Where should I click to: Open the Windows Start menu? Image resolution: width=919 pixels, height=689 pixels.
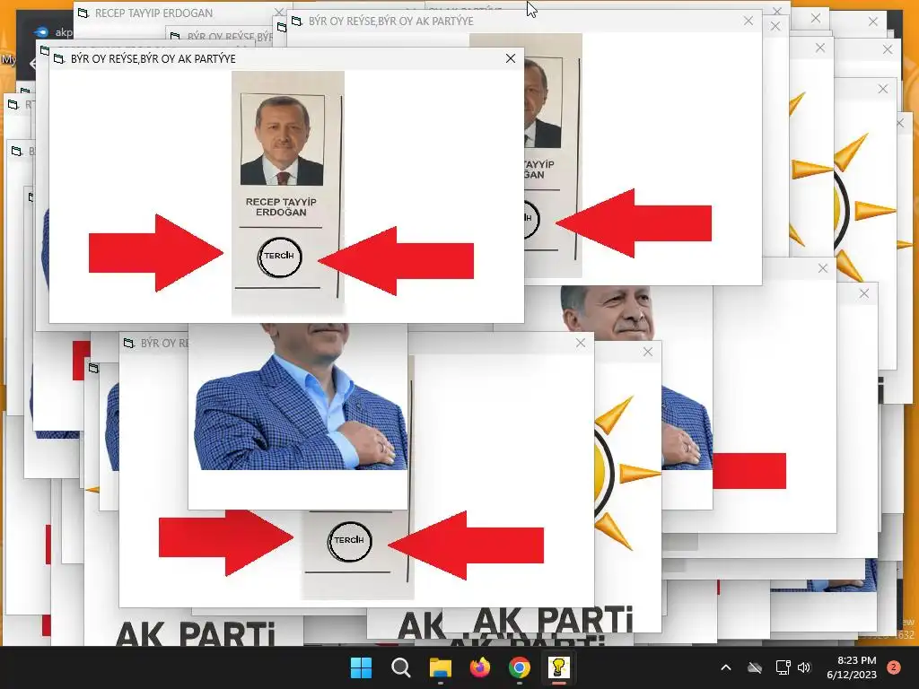[x=361, y=667]
